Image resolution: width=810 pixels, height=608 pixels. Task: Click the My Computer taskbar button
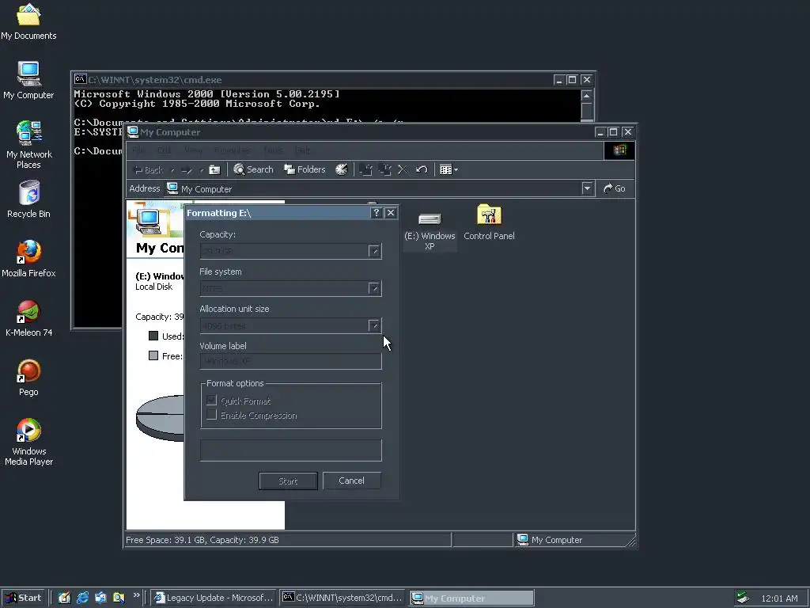(471, 598)
